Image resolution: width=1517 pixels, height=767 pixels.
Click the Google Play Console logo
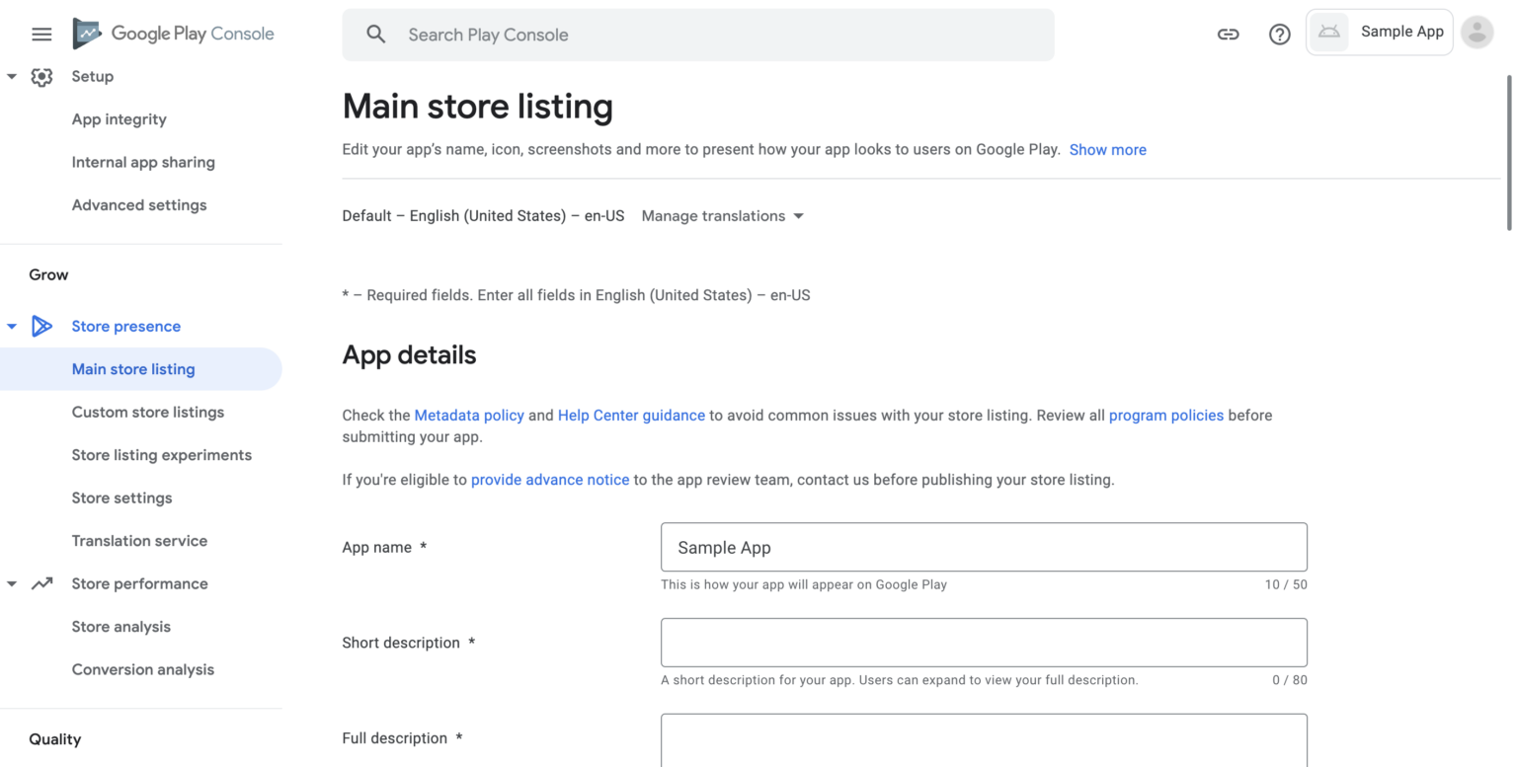coord(173,34)
